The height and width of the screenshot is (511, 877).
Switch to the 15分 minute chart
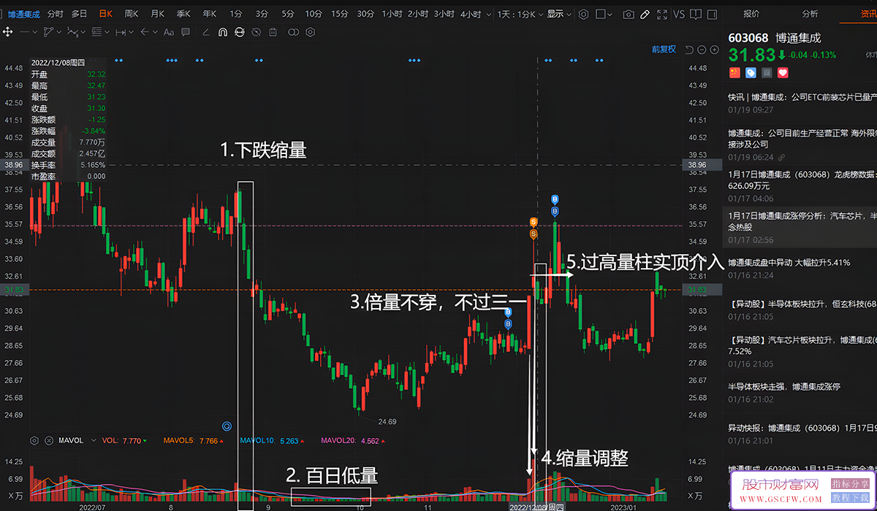click(339, 14)
